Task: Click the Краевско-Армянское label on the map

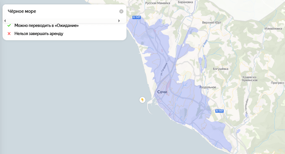Action: point(249,79)
